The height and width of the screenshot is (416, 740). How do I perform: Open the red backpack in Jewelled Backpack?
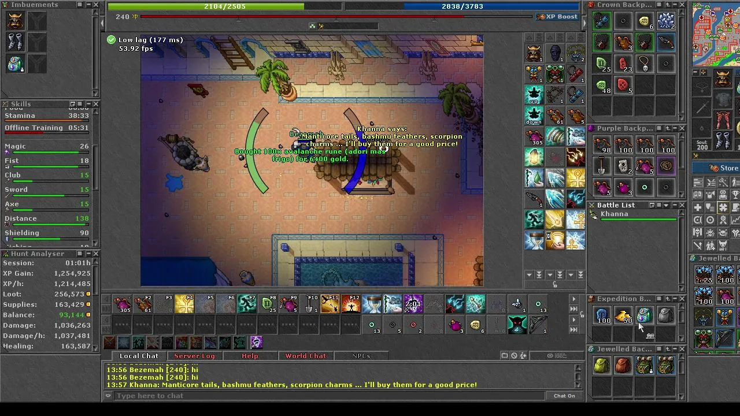coord(623,366)
